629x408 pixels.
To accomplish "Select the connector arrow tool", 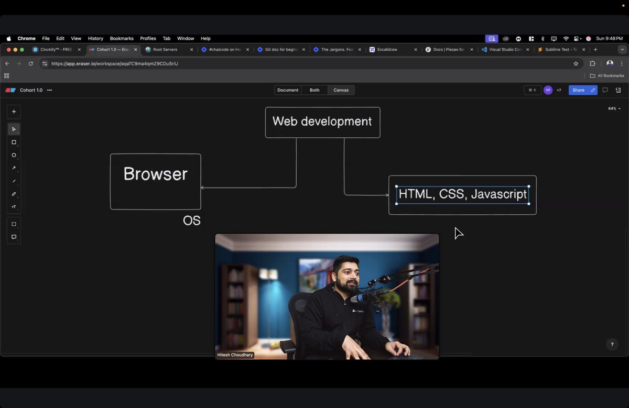I will 14,168.
